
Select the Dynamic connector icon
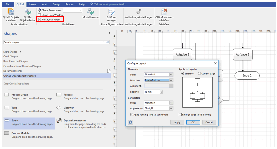pos(59,121)
